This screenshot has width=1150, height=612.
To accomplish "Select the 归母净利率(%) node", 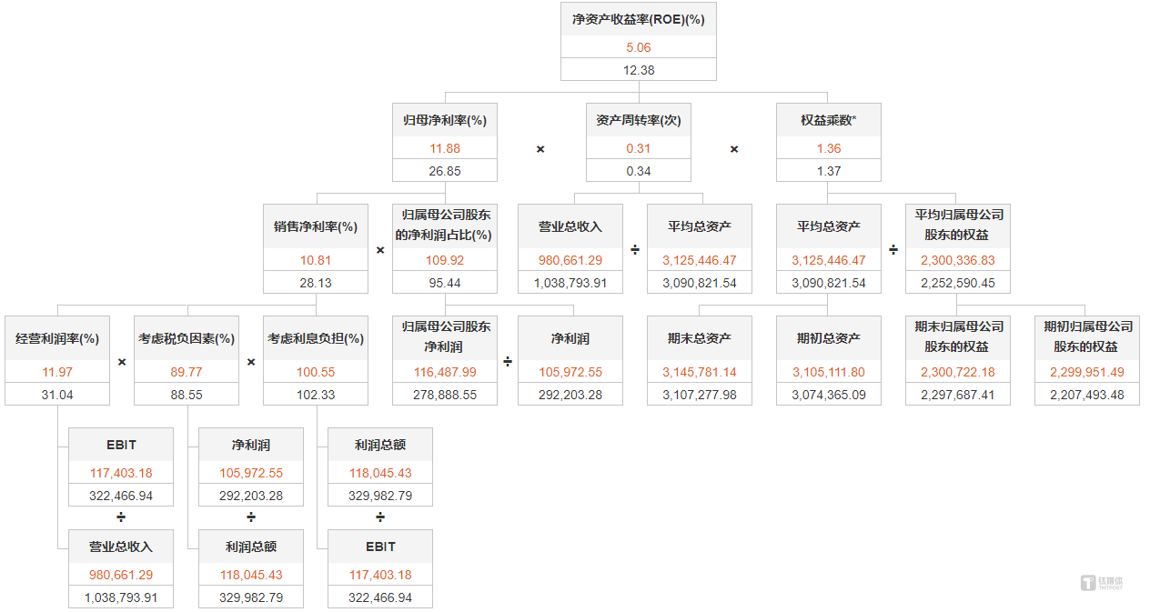I will (445, 119).
